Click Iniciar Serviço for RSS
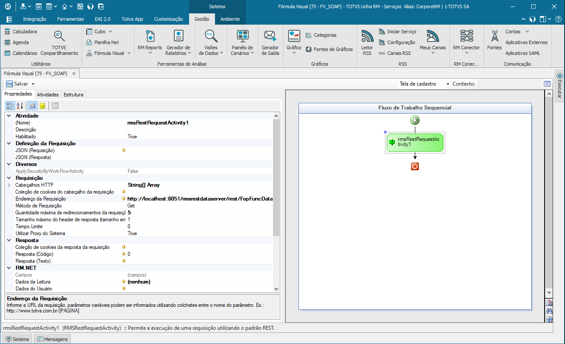This screenshot has width=565, height=344. coord(398,32)
